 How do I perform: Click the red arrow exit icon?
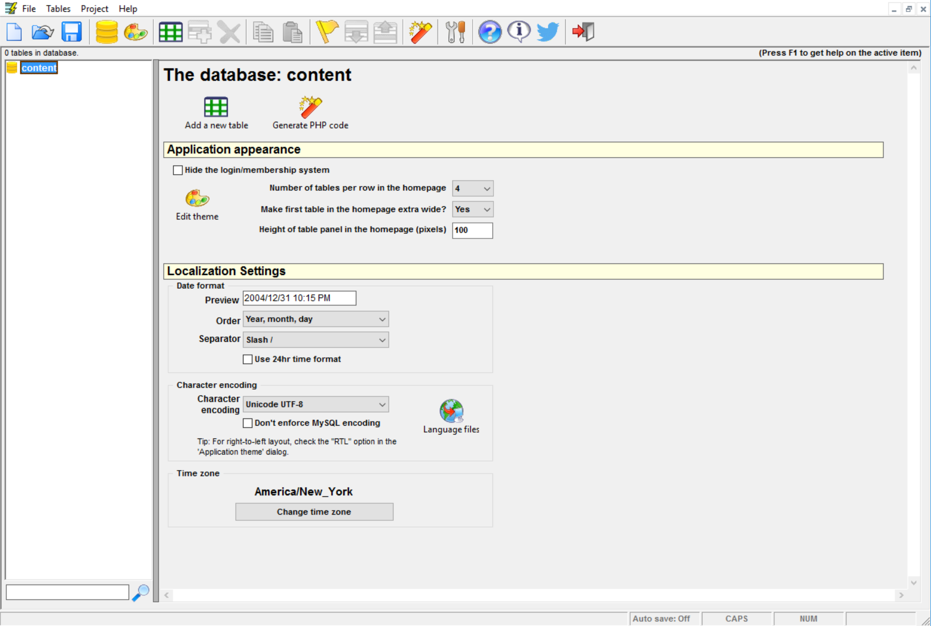point(583,32)
